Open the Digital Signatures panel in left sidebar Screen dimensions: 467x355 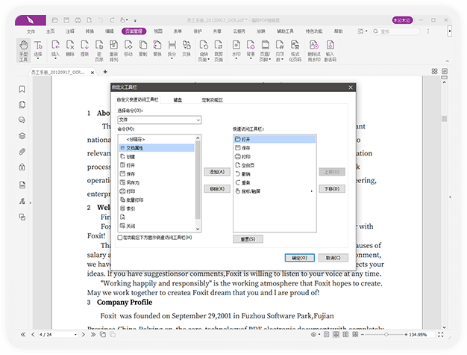click(22, 201)
